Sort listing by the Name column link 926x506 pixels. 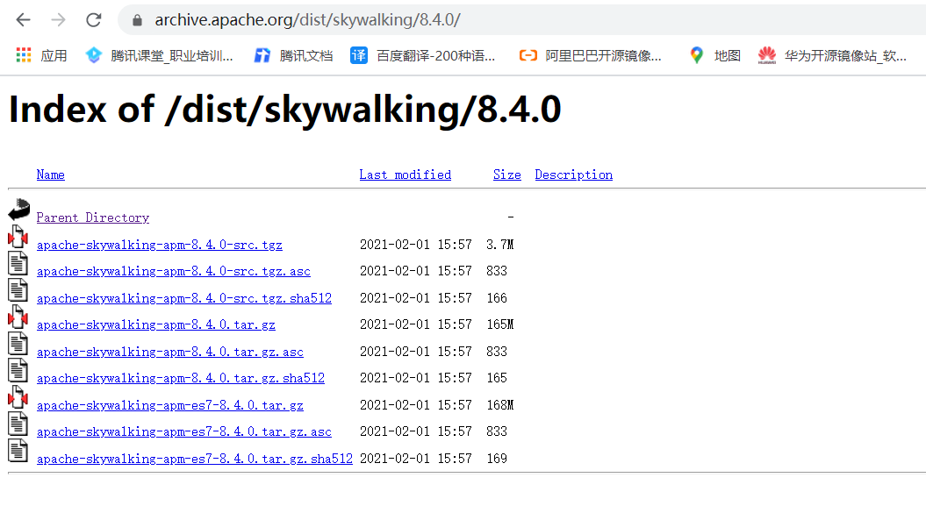[x=51, y=175]
